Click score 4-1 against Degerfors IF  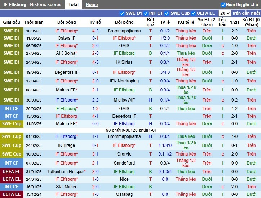coord(96,116)
